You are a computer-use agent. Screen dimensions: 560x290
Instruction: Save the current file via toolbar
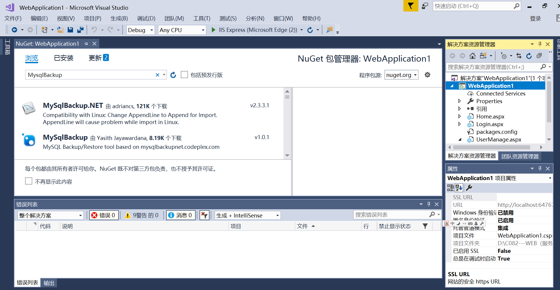click(70, 30)
